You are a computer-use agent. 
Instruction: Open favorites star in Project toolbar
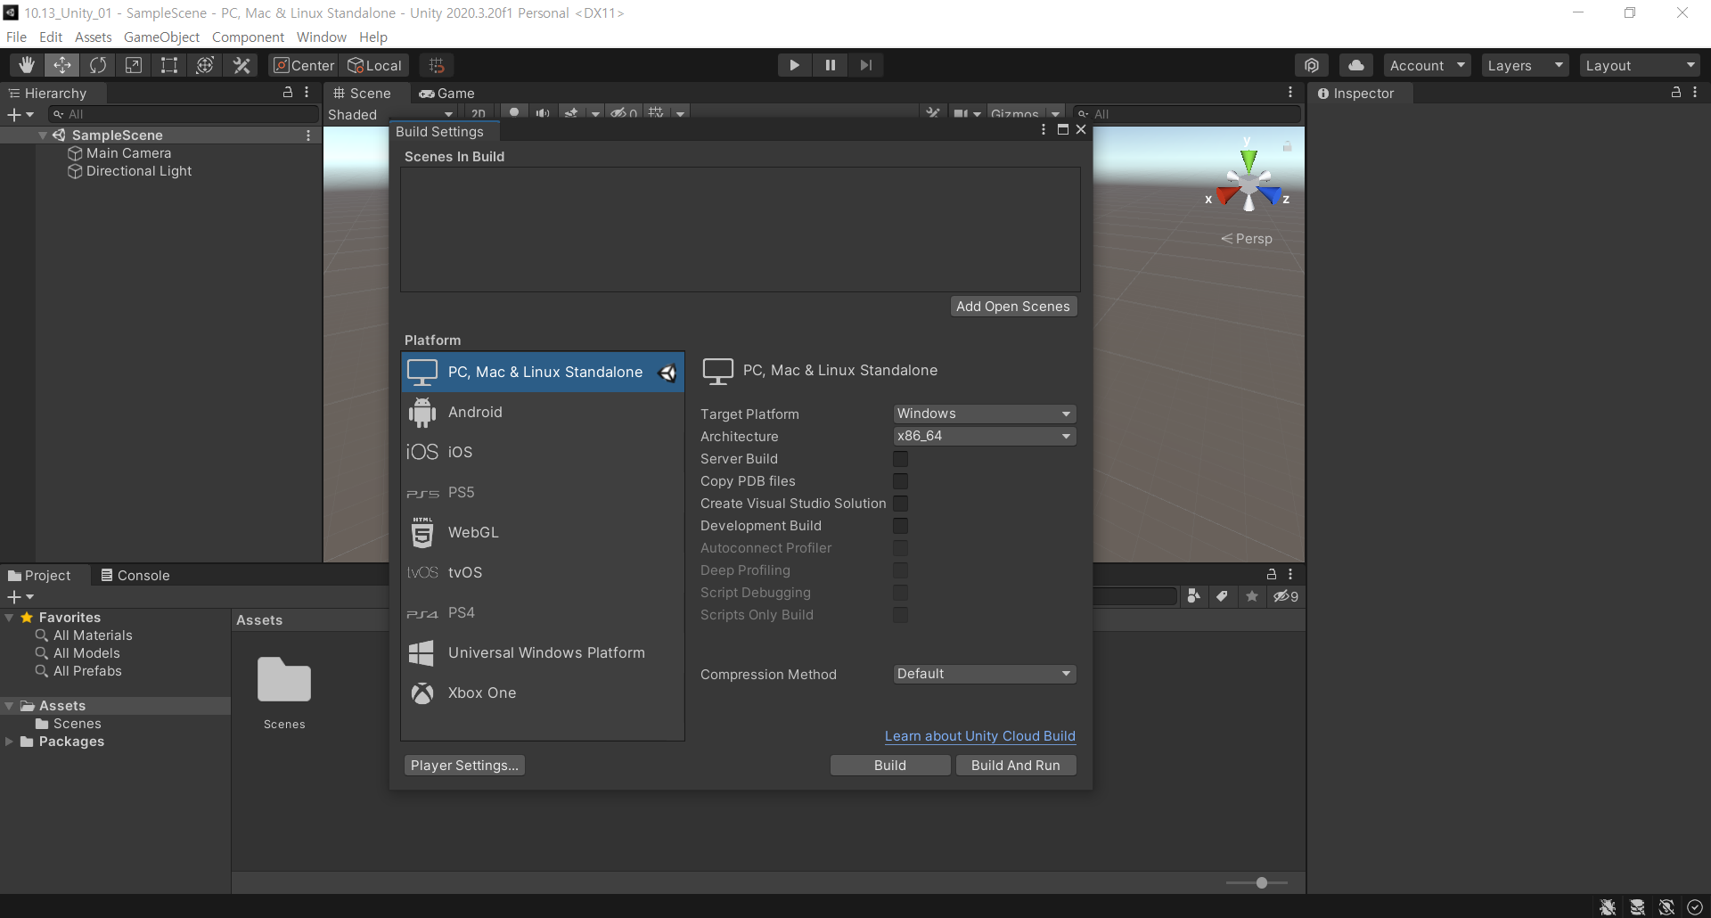point(1252,596)
